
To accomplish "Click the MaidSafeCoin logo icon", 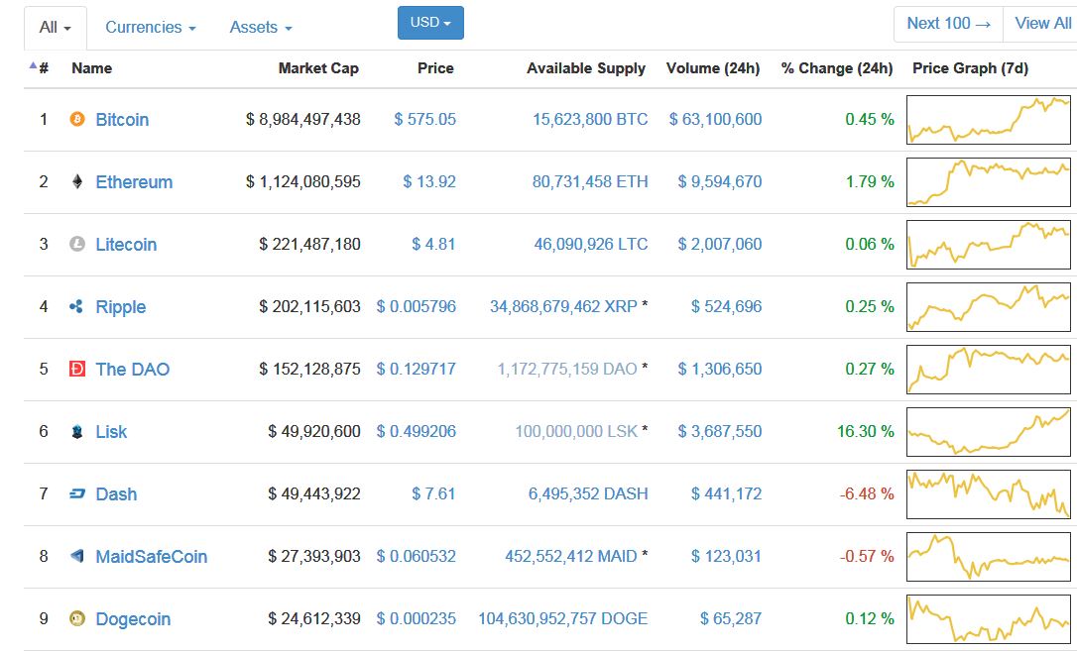I will point(77,556).
